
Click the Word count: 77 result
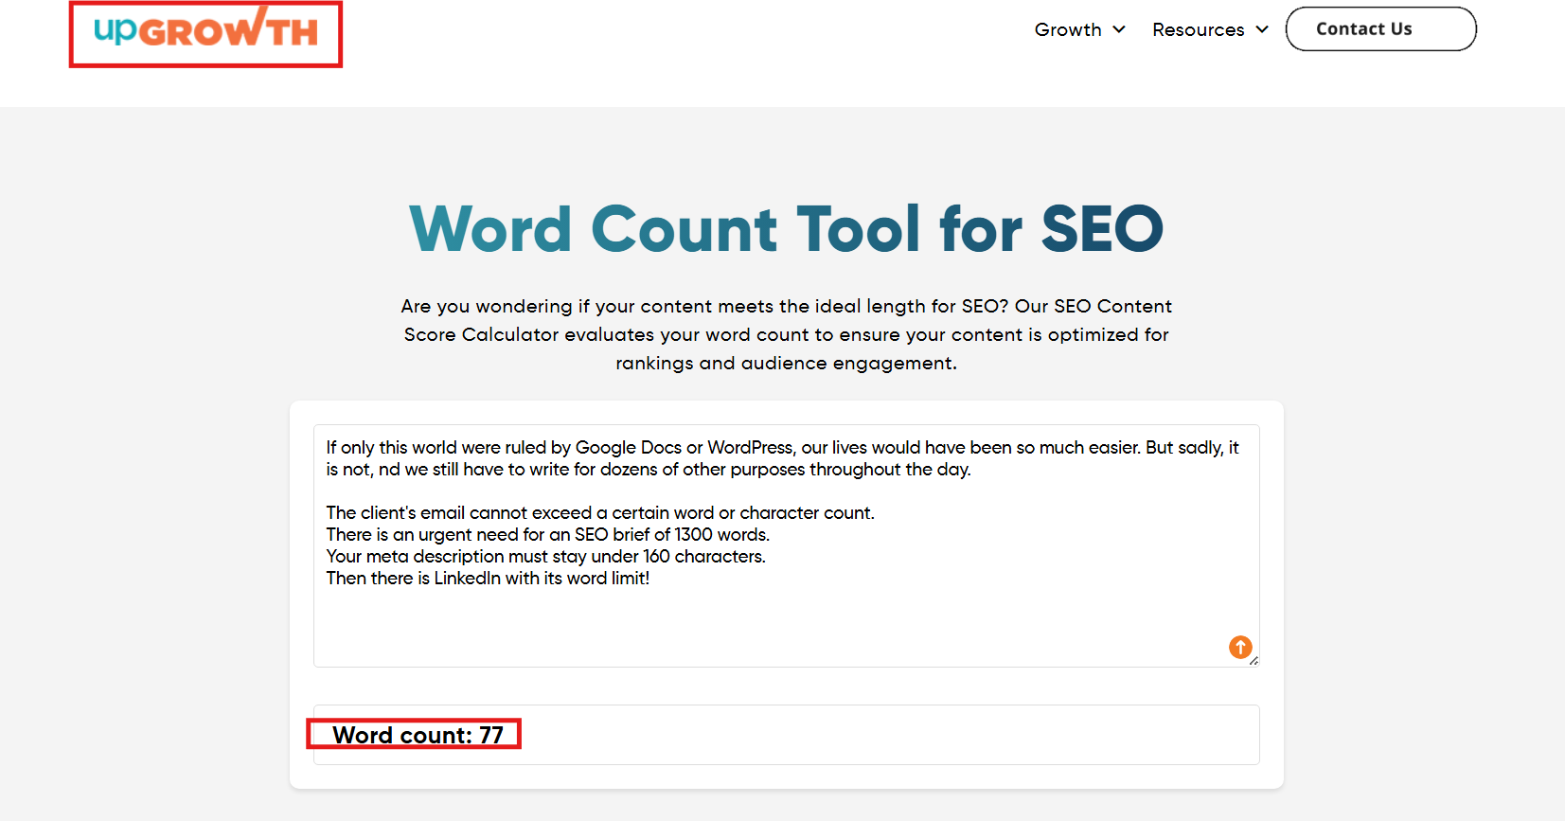coord(417,735)
